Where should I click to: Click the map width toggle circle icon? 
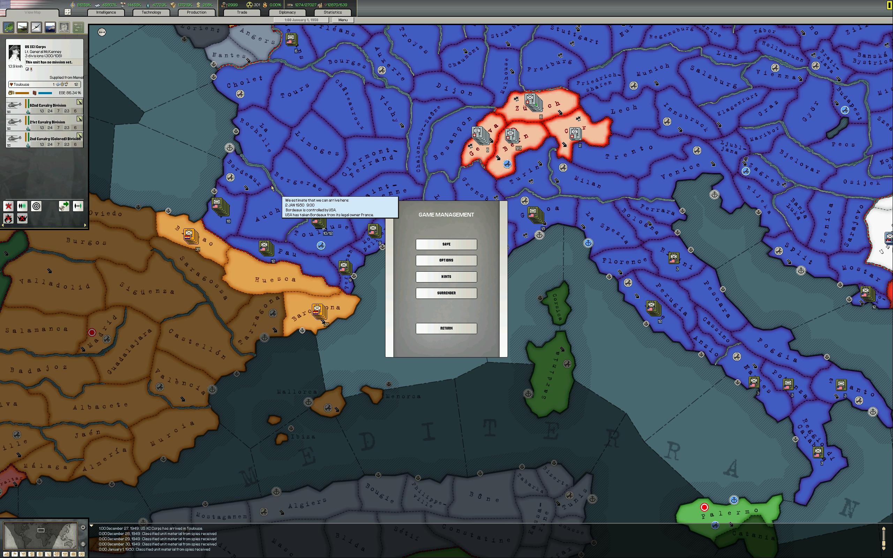[102, 32]
